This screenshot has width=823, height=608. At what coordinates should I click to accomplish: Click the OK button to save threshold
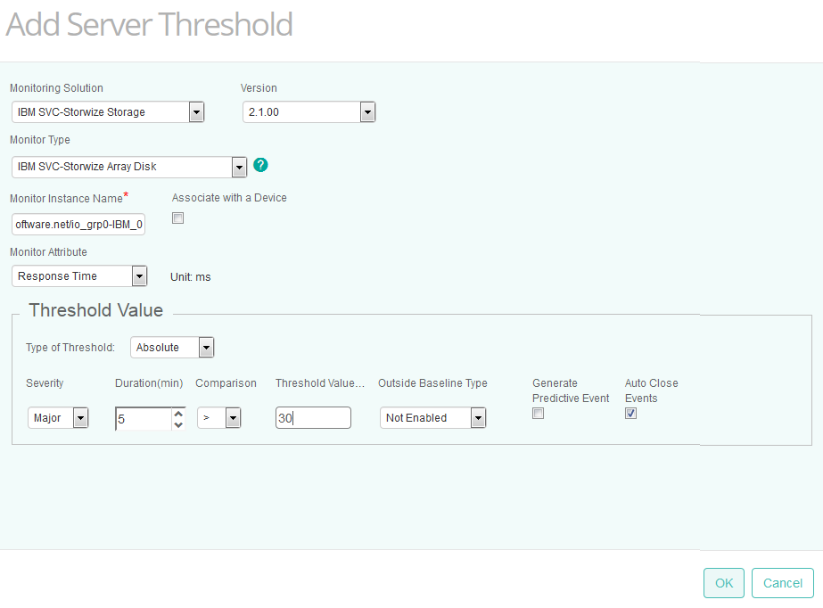coord(723,583)
